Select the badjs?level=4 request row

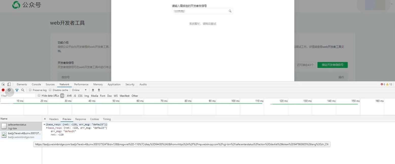(21, 135)
